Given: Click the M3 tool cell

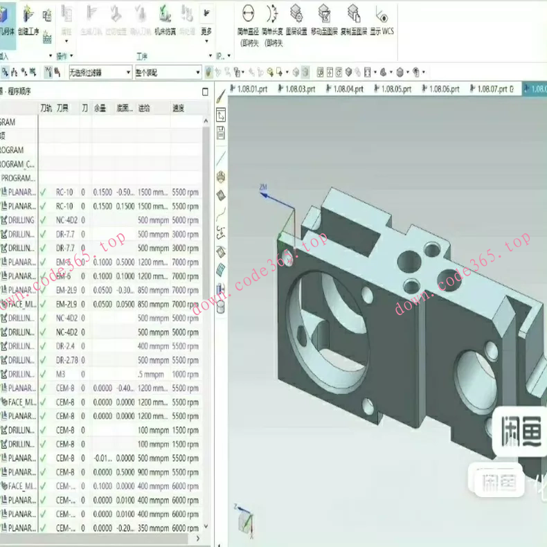Looking at the screenshot, I should coord(61,375).
